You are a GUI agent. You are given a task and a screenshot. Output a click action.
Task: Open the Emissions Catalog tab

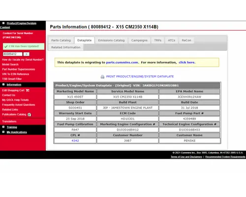tap(111, 40)
